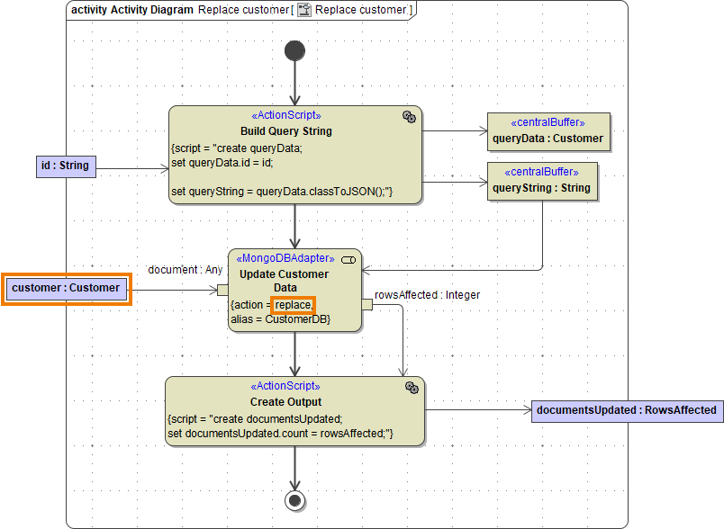724x529 pixels.
Task: Select the activity final node at bottom
Action: [x=294, y=499]
